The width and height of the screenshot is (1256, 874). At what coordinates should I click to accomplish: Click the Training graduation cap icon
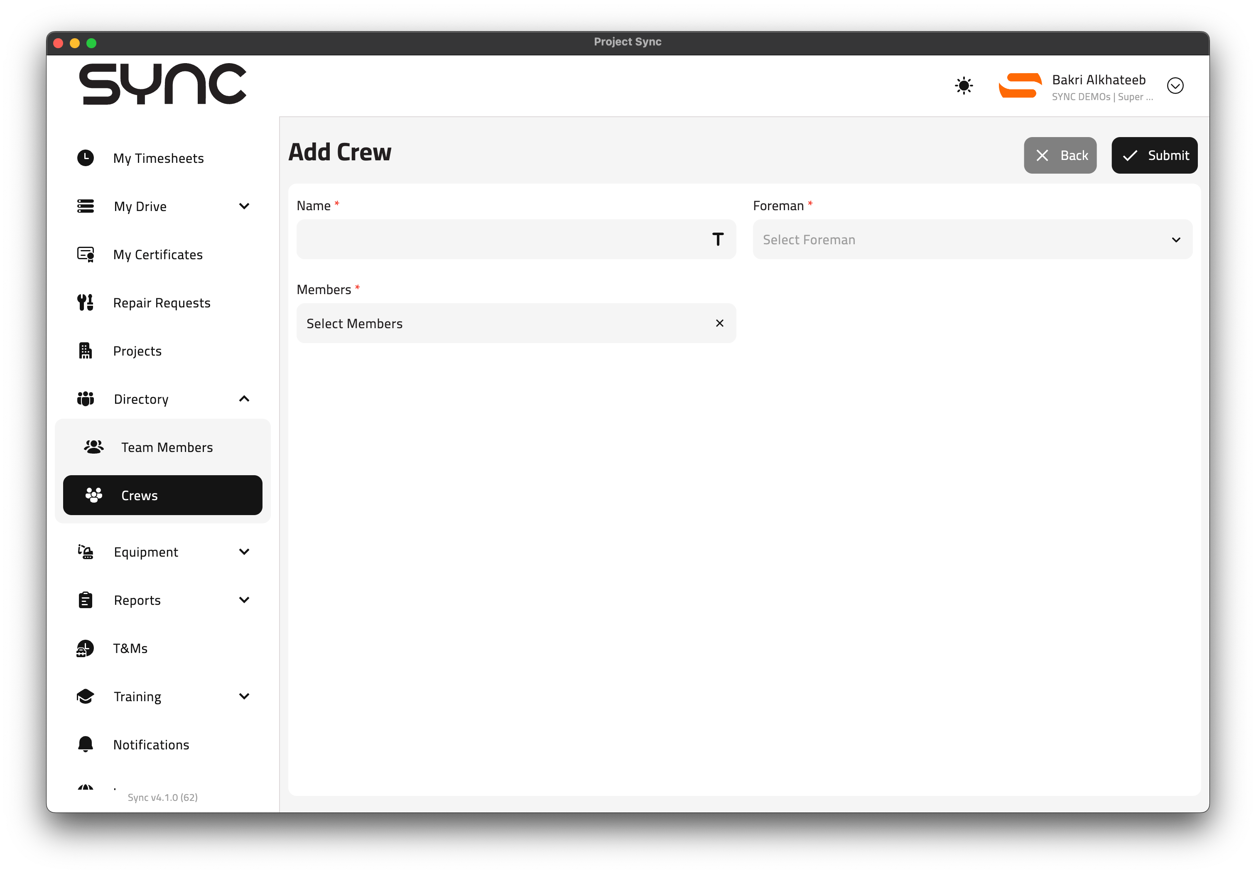[85, 696]
